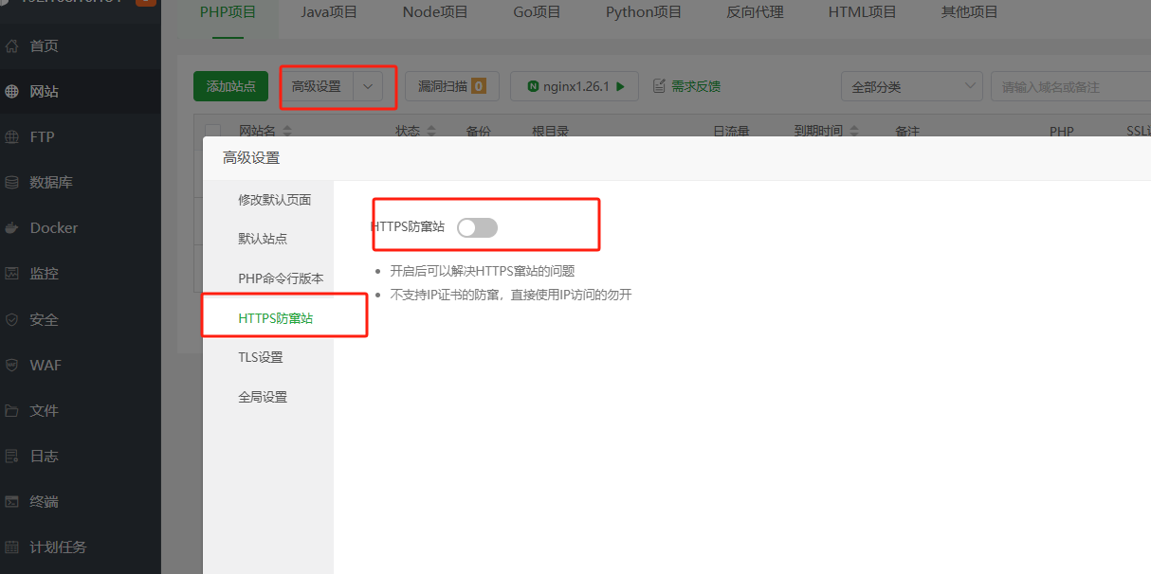Open the 需求反馈 link

(x=696, y=86)
